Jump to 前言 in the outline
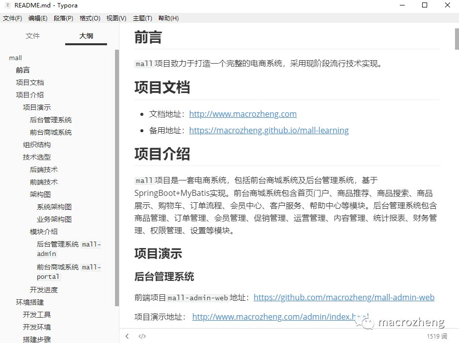Screen dimensions: 459x343 pos(22,70)
